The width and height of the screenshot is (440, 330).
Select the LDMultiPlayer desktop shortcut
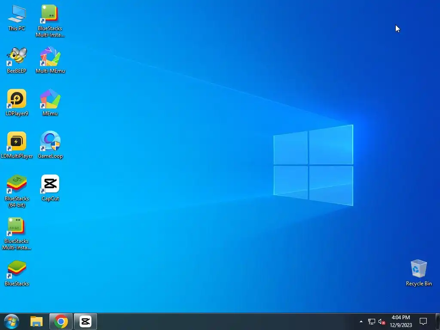tap(17, 145)
